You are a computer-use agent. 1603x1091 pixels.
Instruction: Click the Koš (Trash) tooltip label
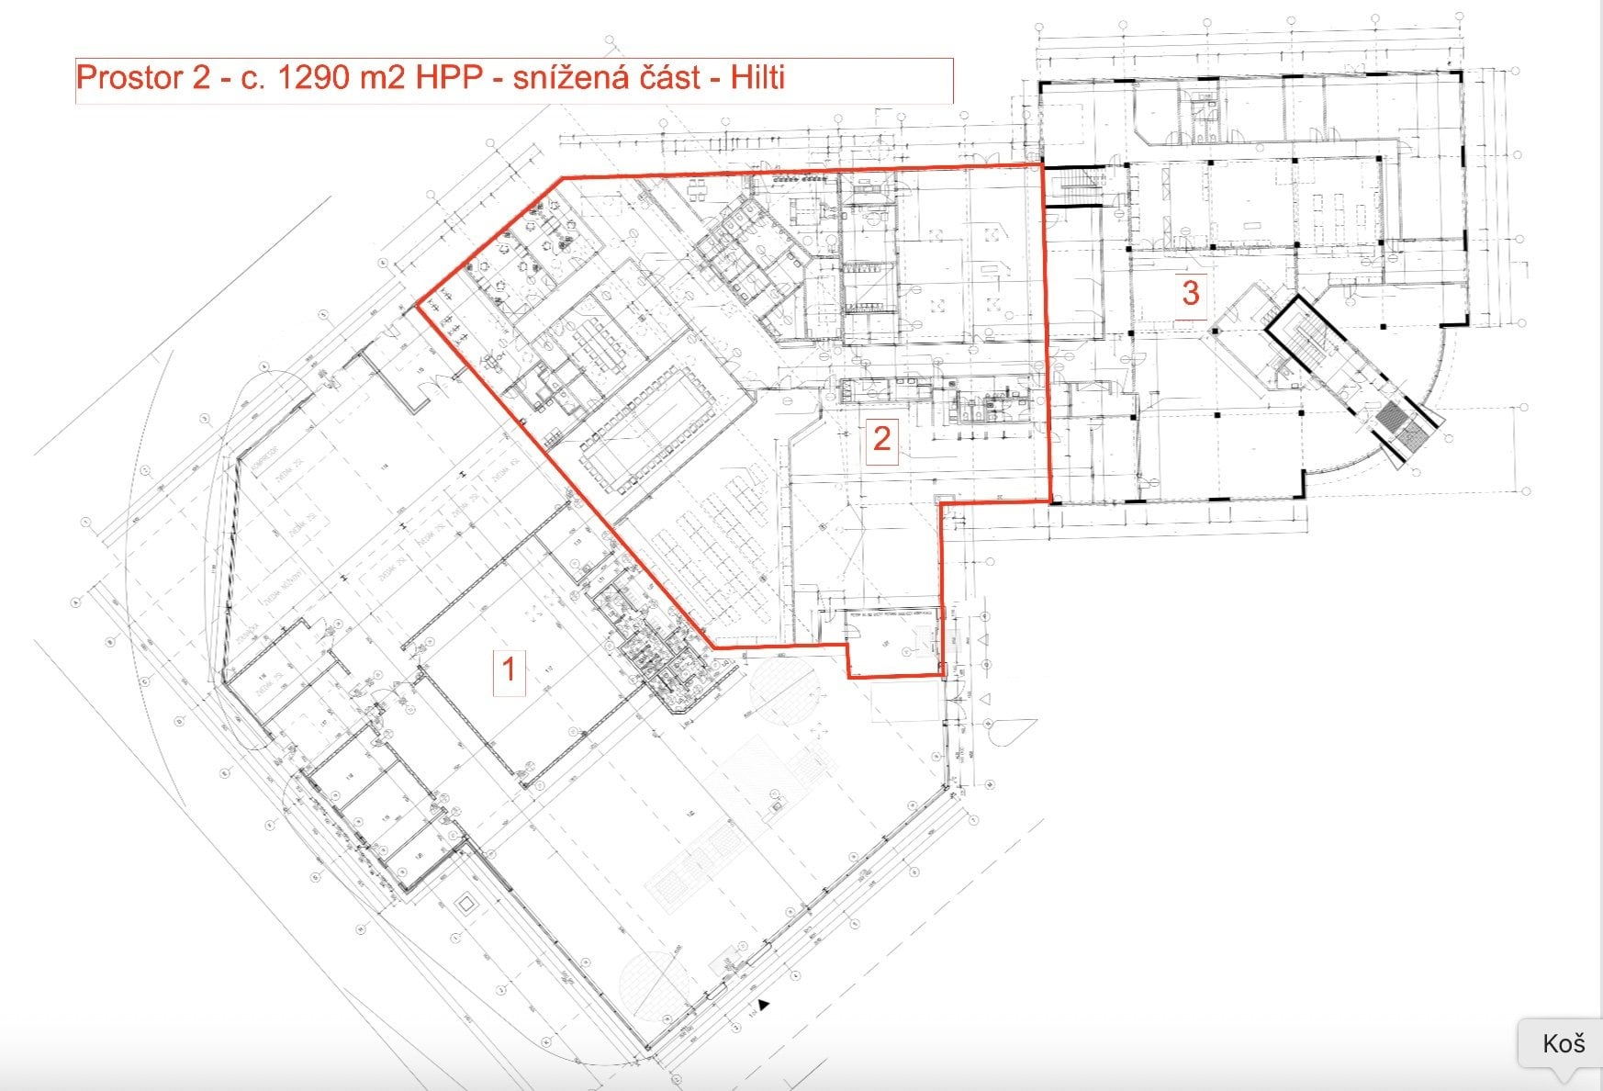pos(1564,1043)
